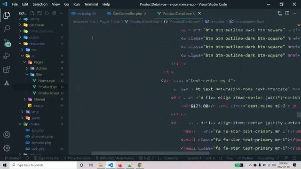Change the UTF-8 file encoding
Screen dimensions: 301x169
210,158
